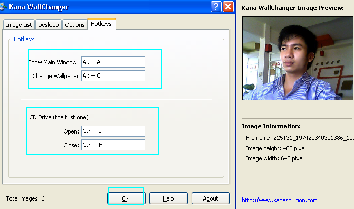The image size is (354, 209).
Task: Click the CD Drive Open hotkey field
Action: 113,131
